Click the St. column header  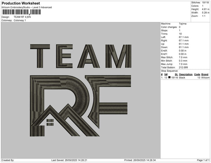pyautogui.click(x=176, y=74)
